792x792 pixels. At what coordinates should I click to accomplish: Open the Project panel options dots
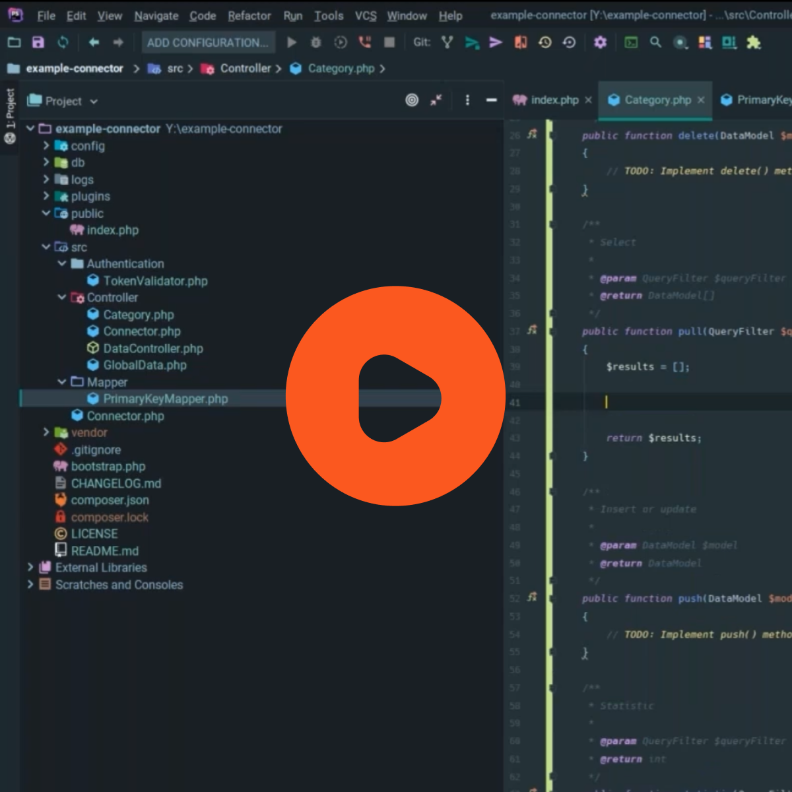point(467,100)
